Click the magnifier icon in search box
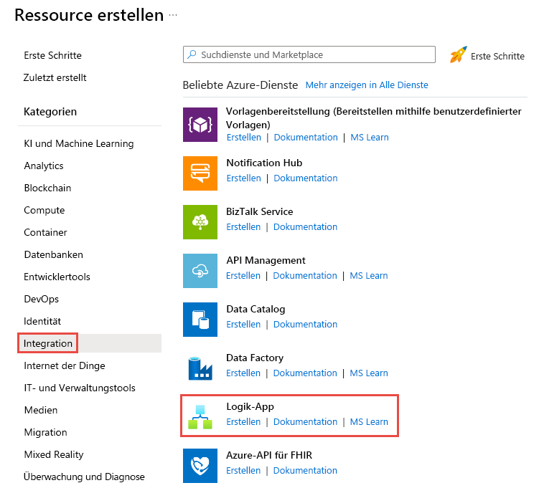Image resolution: width=539 pixels, height=488 pixels. 192,54
